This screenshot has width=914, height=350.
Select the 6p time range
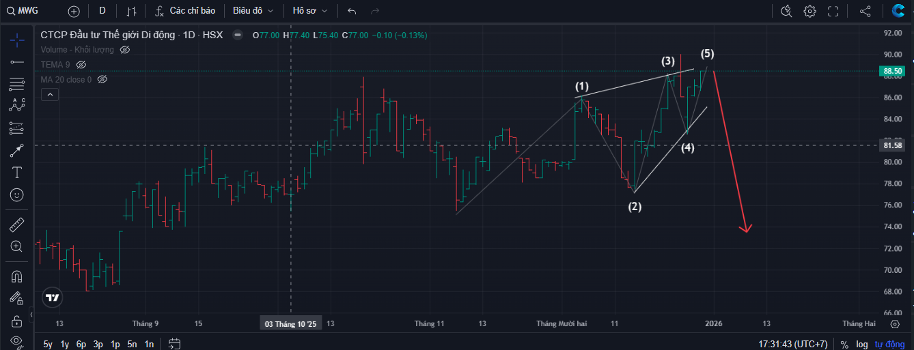click(x=81, y=344)
